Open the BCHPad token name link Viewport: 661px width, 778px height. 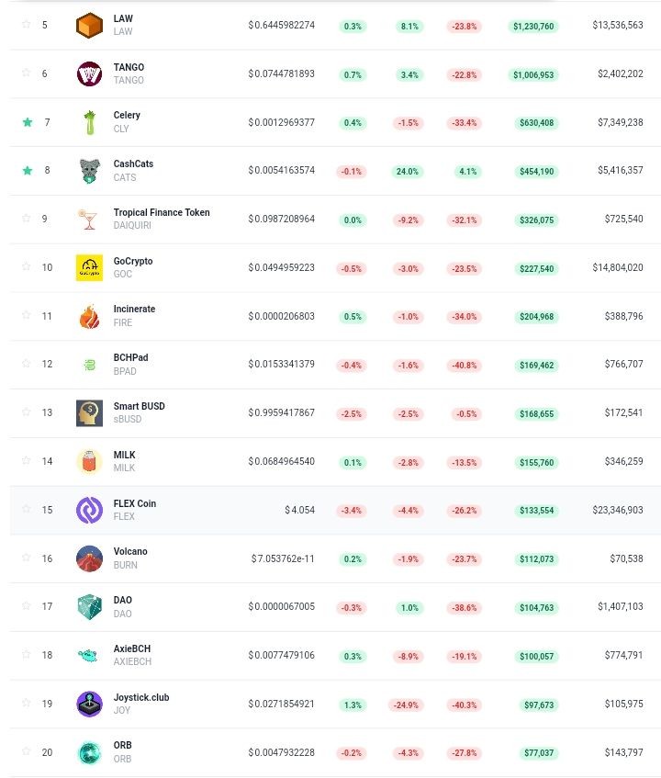tap(131, 357)
